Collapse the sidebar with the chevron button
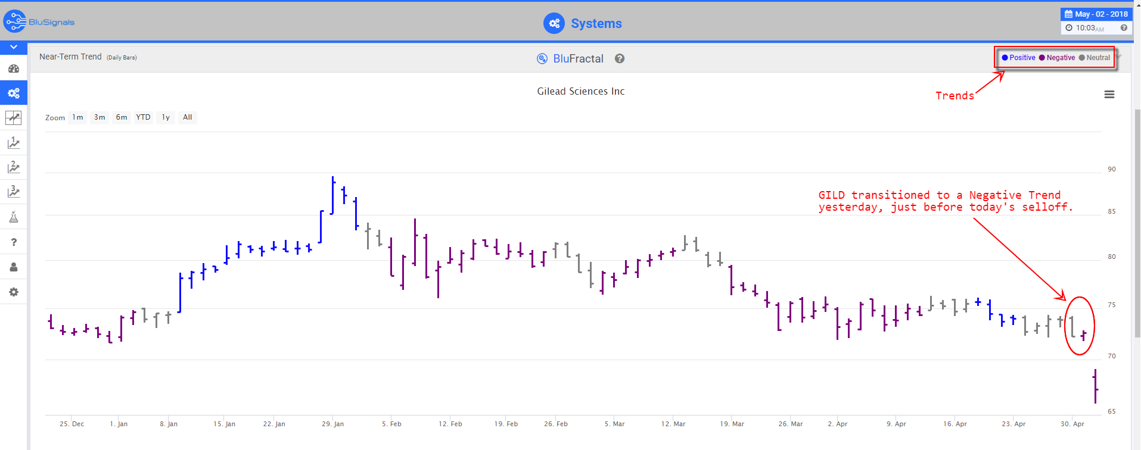 (14, 47)
